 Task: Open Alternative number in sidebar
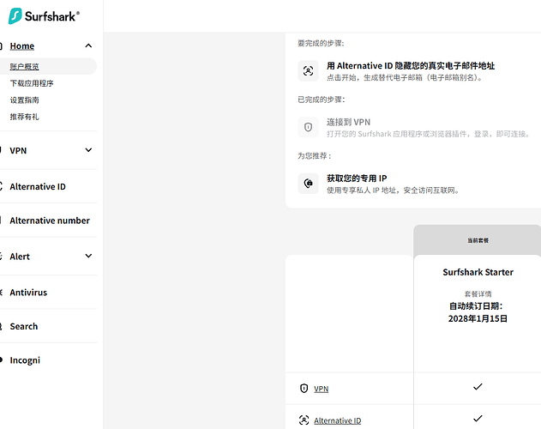pyautogui.click(x=50, y=221)
